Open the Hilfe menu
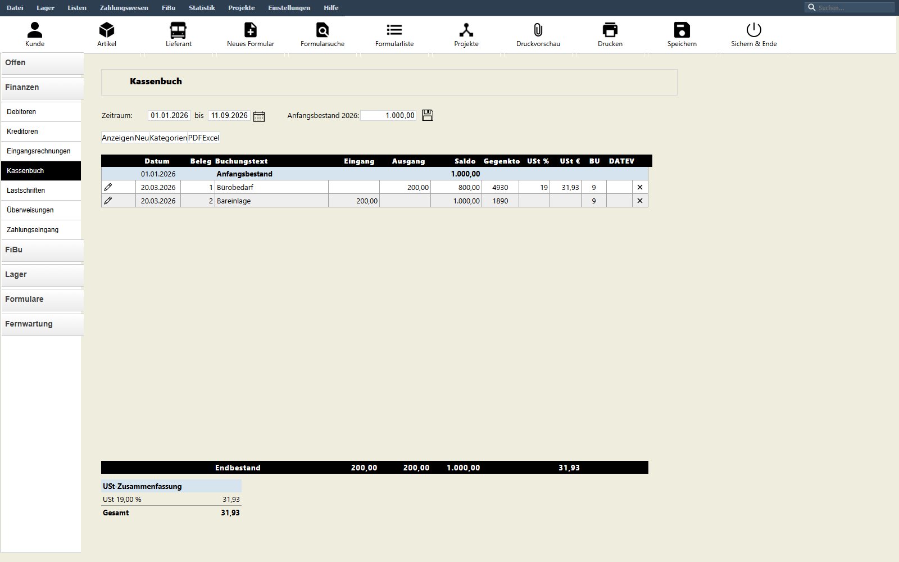 [x=332, y=8]
